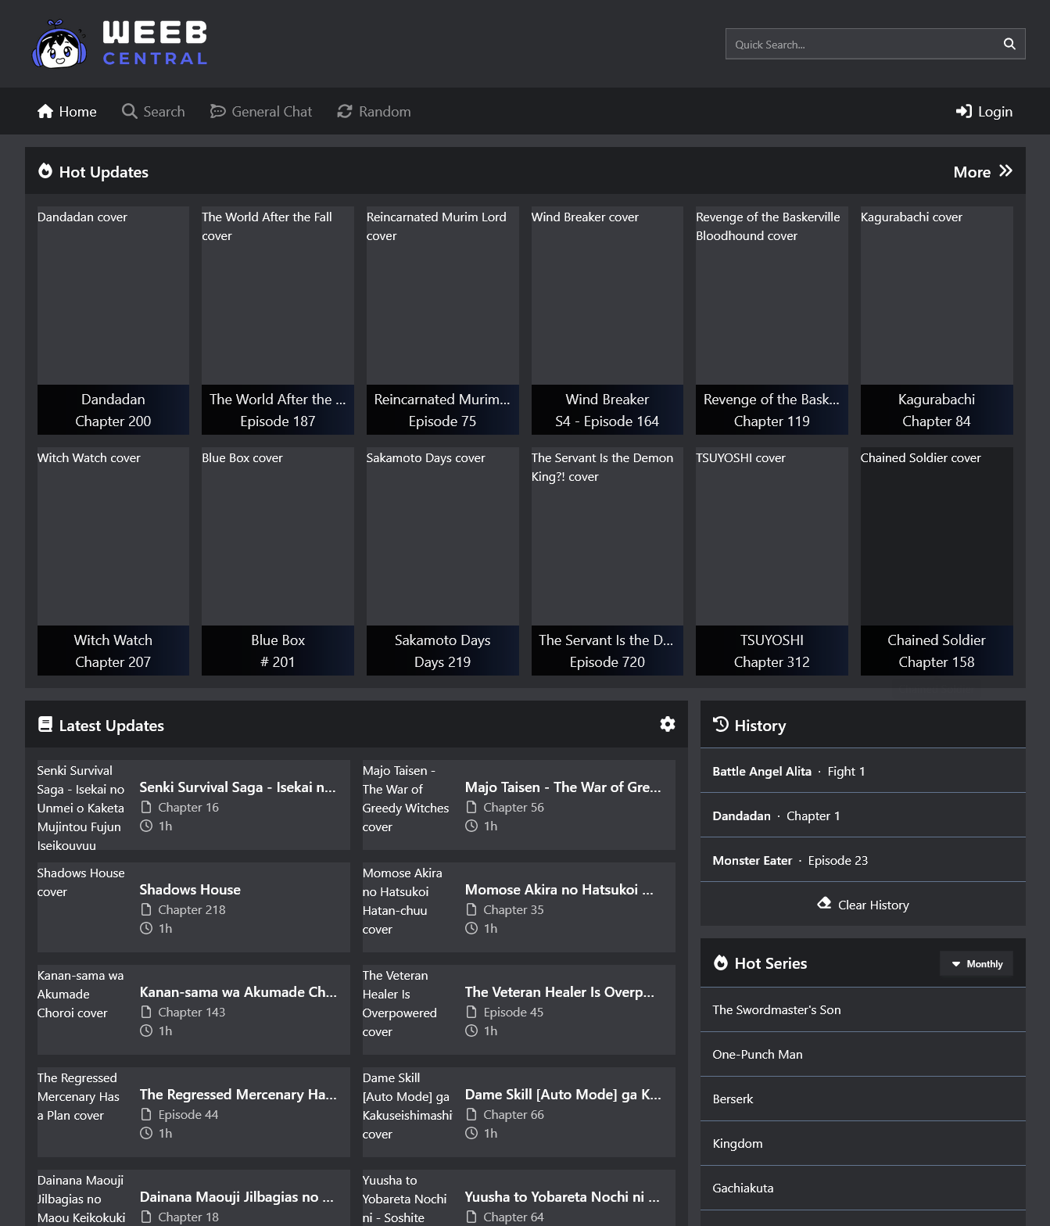Click the page icon beside Episode 45
1050x1226 pixels.
click(471, 1012)
